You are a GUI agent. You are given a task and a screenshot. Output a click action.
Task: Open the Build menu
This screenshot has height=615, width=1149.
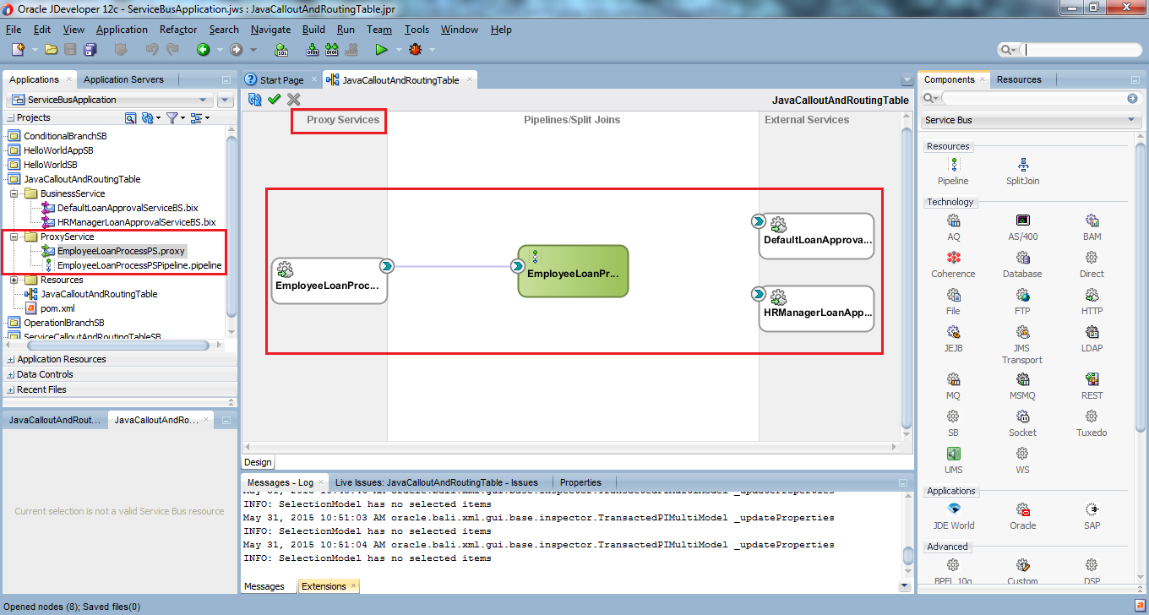click(313, 30)
